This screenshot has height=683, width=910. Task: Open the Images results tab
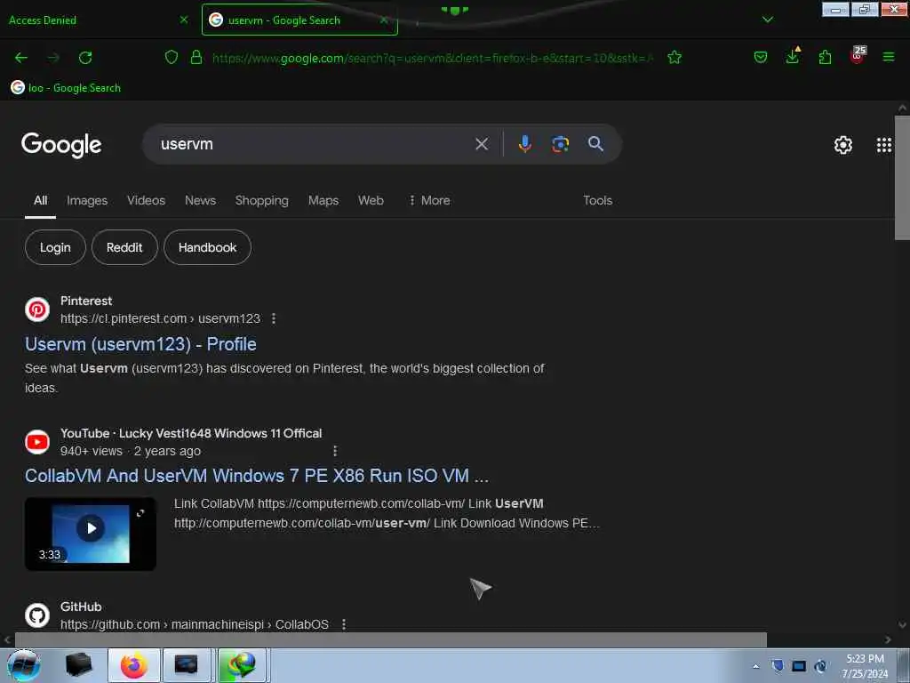tap(87, 200)
